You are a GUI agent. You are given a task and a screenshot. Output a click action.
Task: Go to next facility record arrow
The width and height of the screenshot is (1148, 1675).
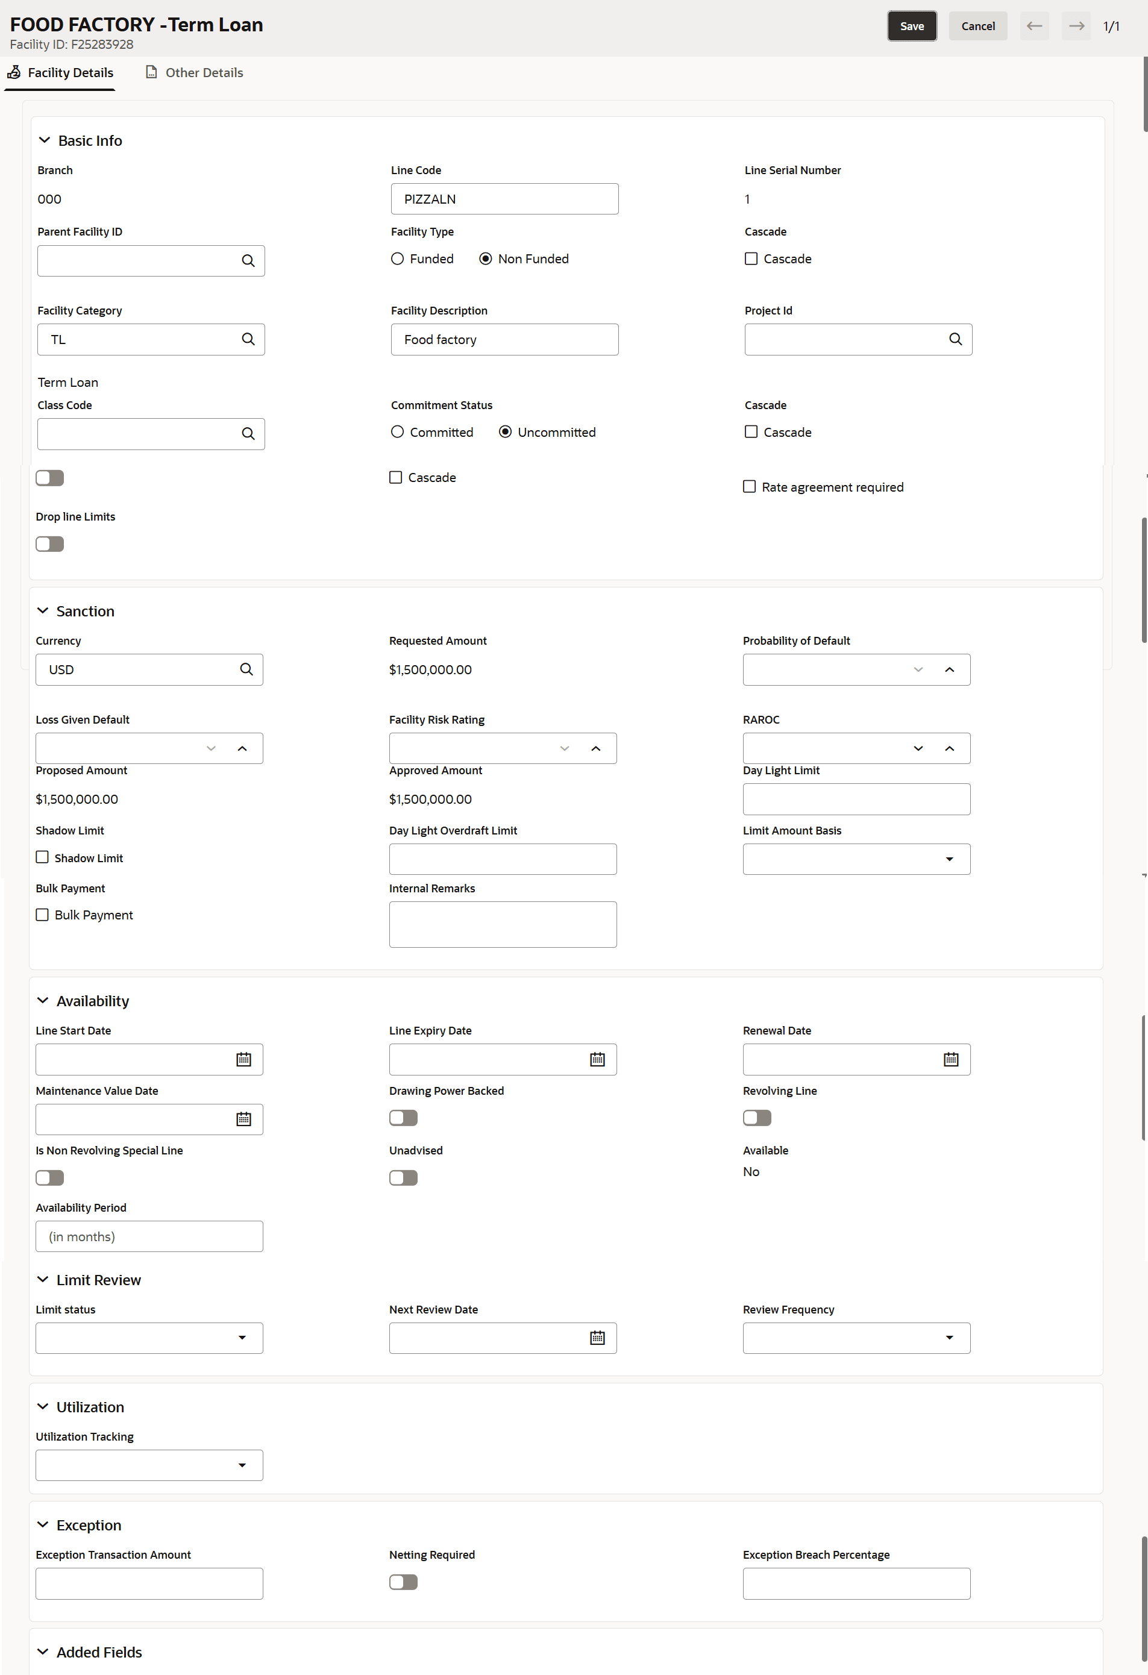1077,26
